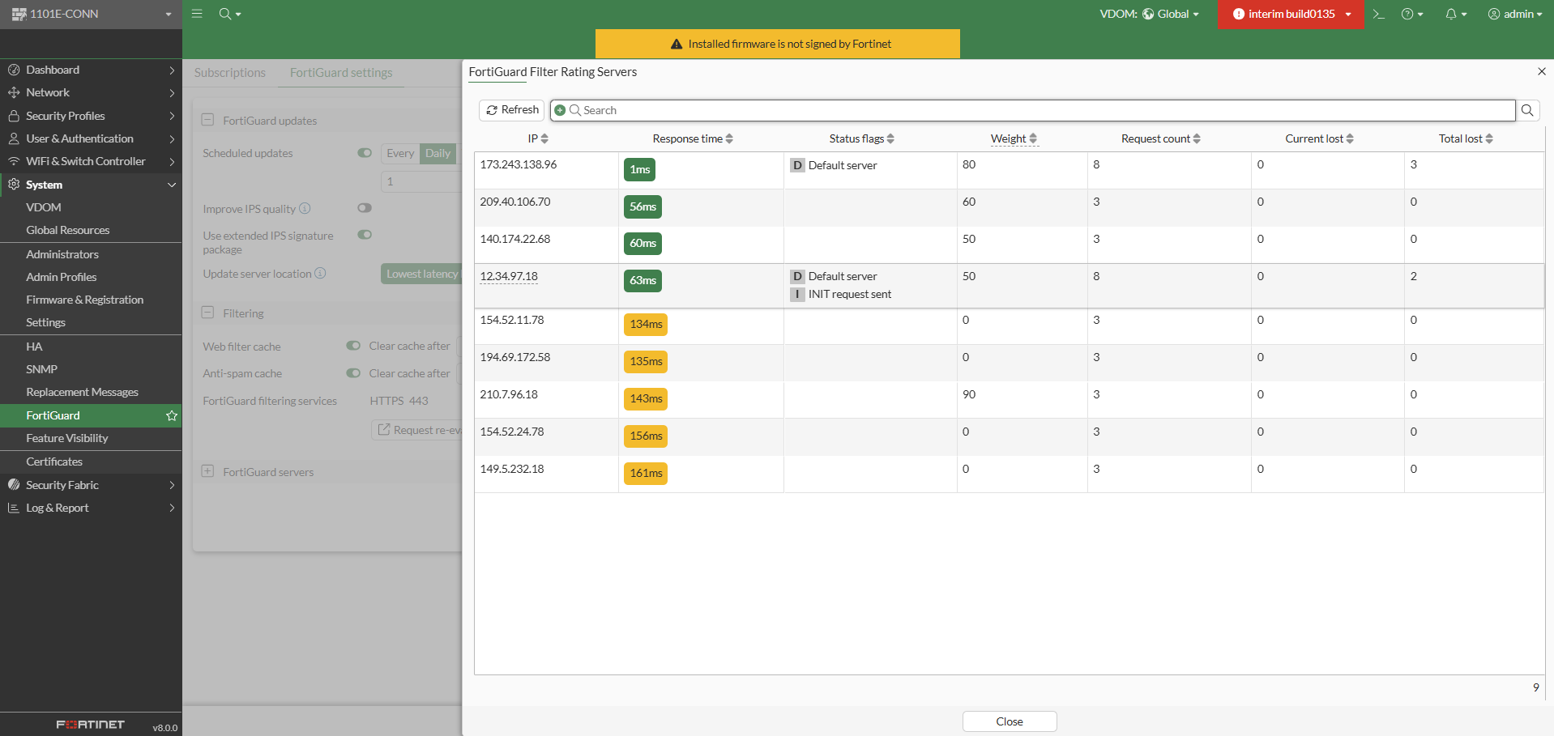
Task: Toggle Improve IPS quality switch
Action: tap(365, 208)
